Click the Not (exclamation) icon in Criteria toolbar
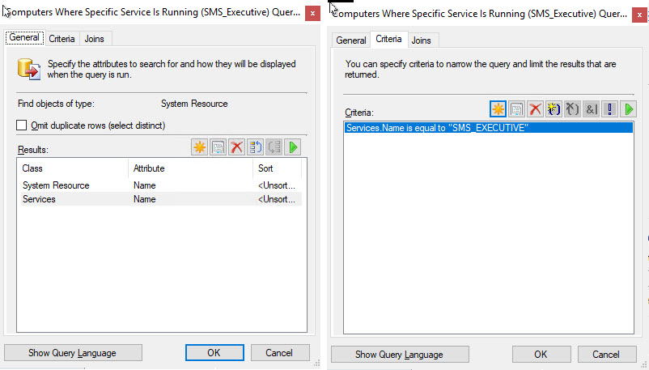Image resolution: width=649 pixels, height=370 pixels. (610, 108)
